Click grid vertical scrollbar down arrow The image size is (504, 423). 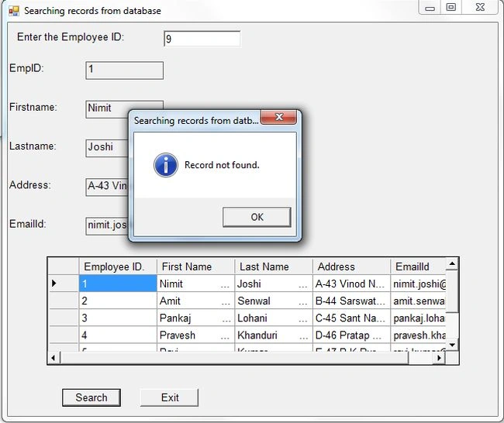pos(452,345)
